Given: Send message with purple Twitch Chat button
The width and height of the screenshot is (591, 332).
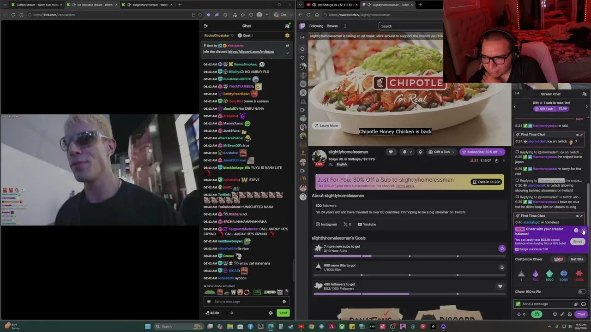Looking at the screenshot, I should pyautogui.click(x=581, y=314).
